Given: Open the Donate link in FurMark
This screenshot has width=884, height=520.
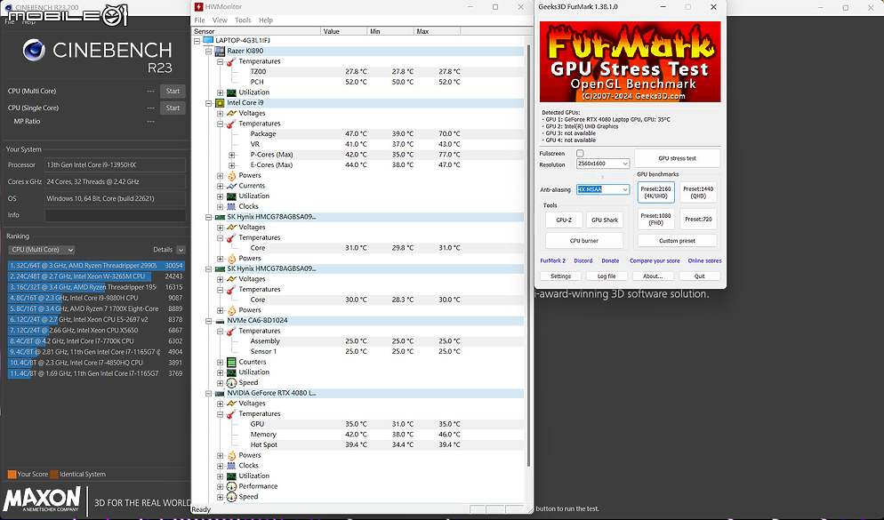Looking at the screenshot, I should click(610, 260).
